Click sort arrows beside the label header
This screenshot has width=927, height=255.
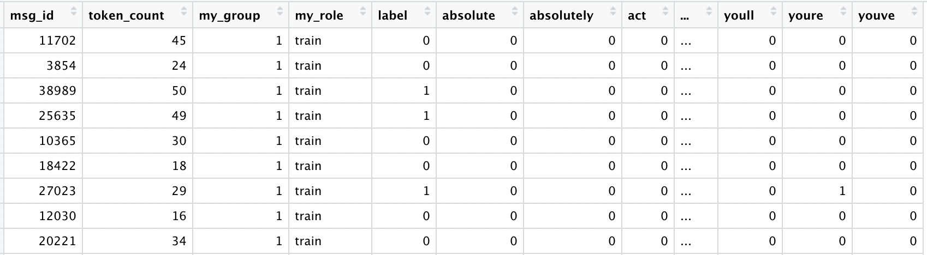click(x=428, y=11)
